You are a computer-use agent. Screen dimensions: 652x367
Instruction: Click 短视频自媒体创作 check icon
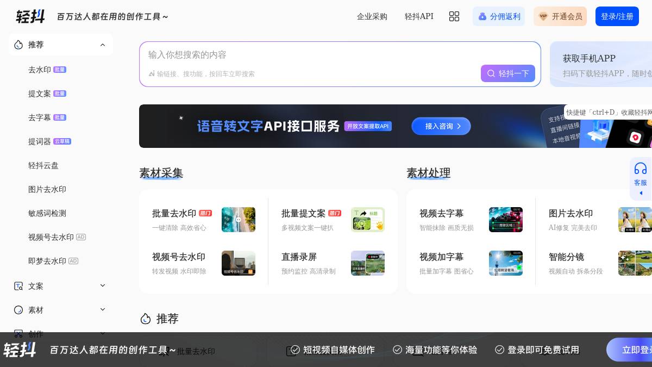coord(295,350)
